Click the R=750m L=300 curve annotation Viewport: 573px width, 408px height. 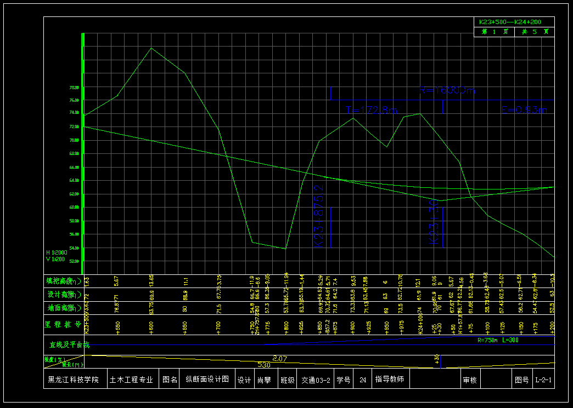pyautogui.click(x=498, y=340)
